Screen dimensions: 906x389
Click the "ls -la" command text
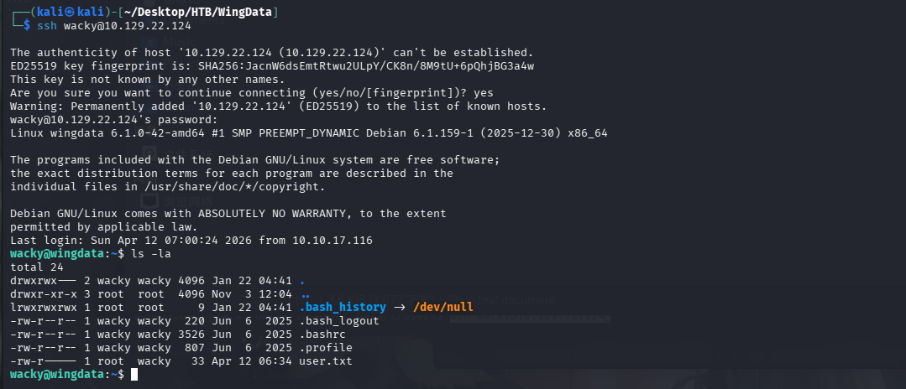click(152, 253)
